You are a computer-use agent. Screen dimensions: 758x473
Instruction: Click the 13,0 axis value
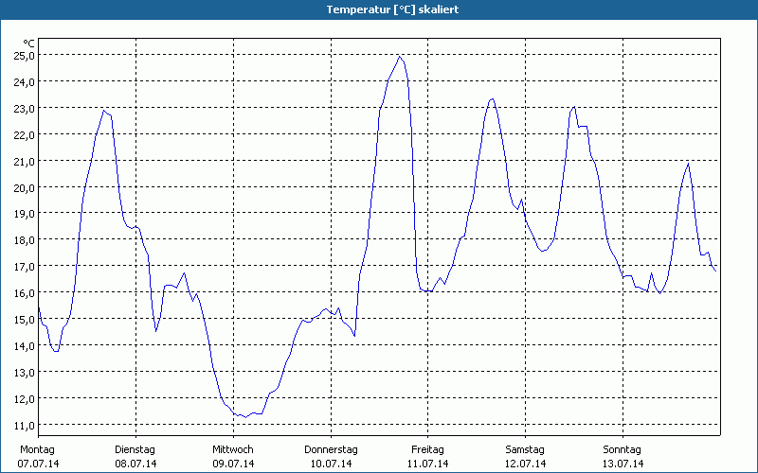pos(25,372)
